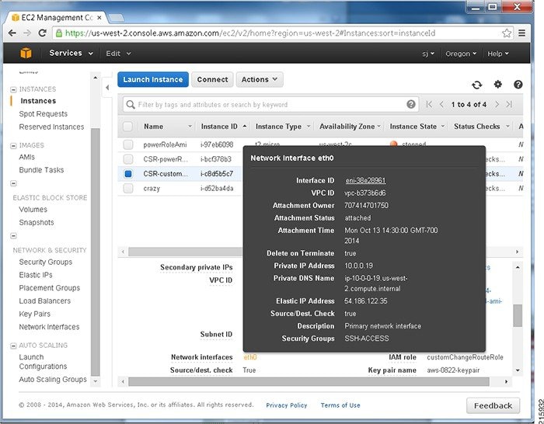Reload the page in the browser
The width and height of the screenshot is (544, 424).
pyautogui.click(x=42, y=33)
